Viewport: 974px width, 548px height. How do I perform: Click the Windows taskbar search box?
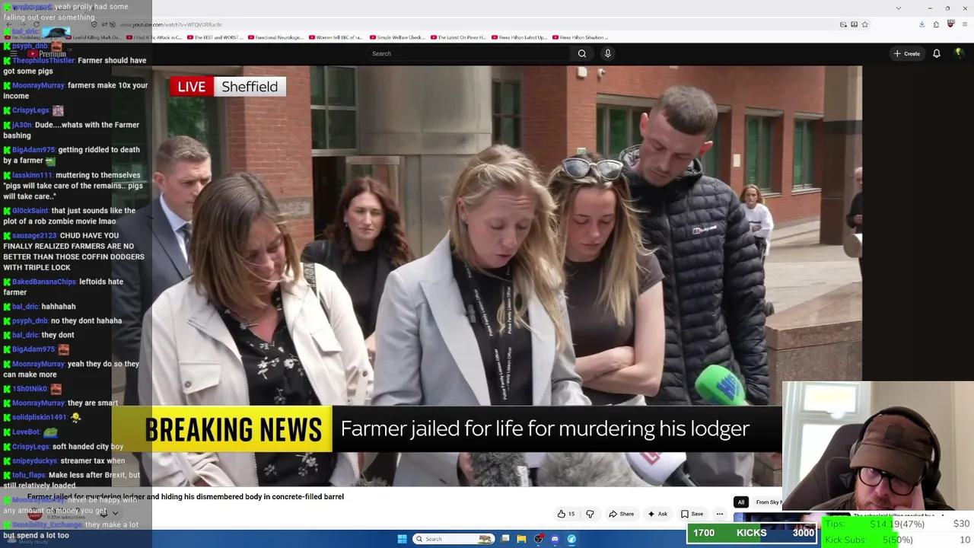coord(453,539)
